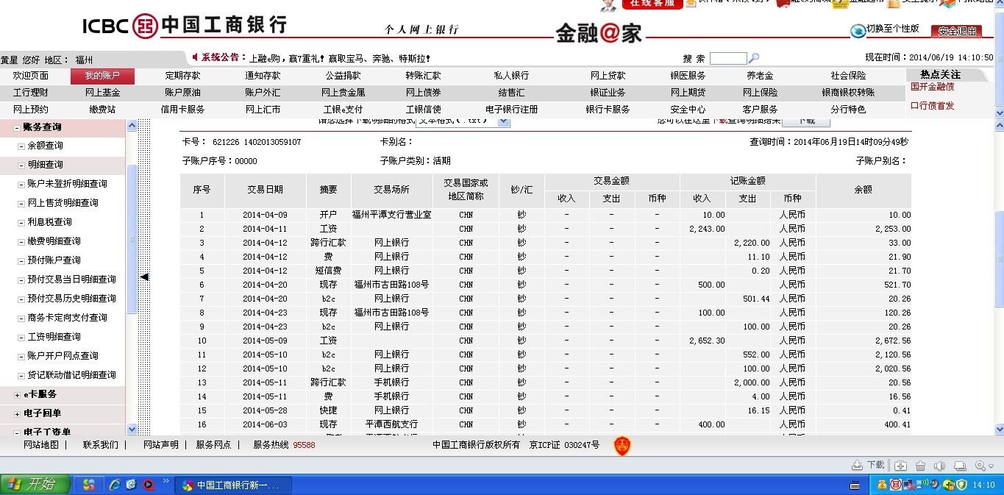Mute the page with the speaker icon

pos(939,466)
